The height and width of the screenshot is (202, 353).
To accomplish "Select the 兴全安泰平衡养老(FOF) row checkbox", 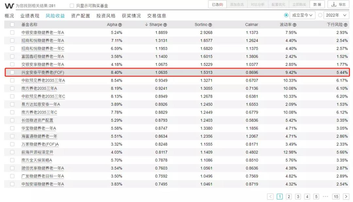I will (x=12, y=72).
